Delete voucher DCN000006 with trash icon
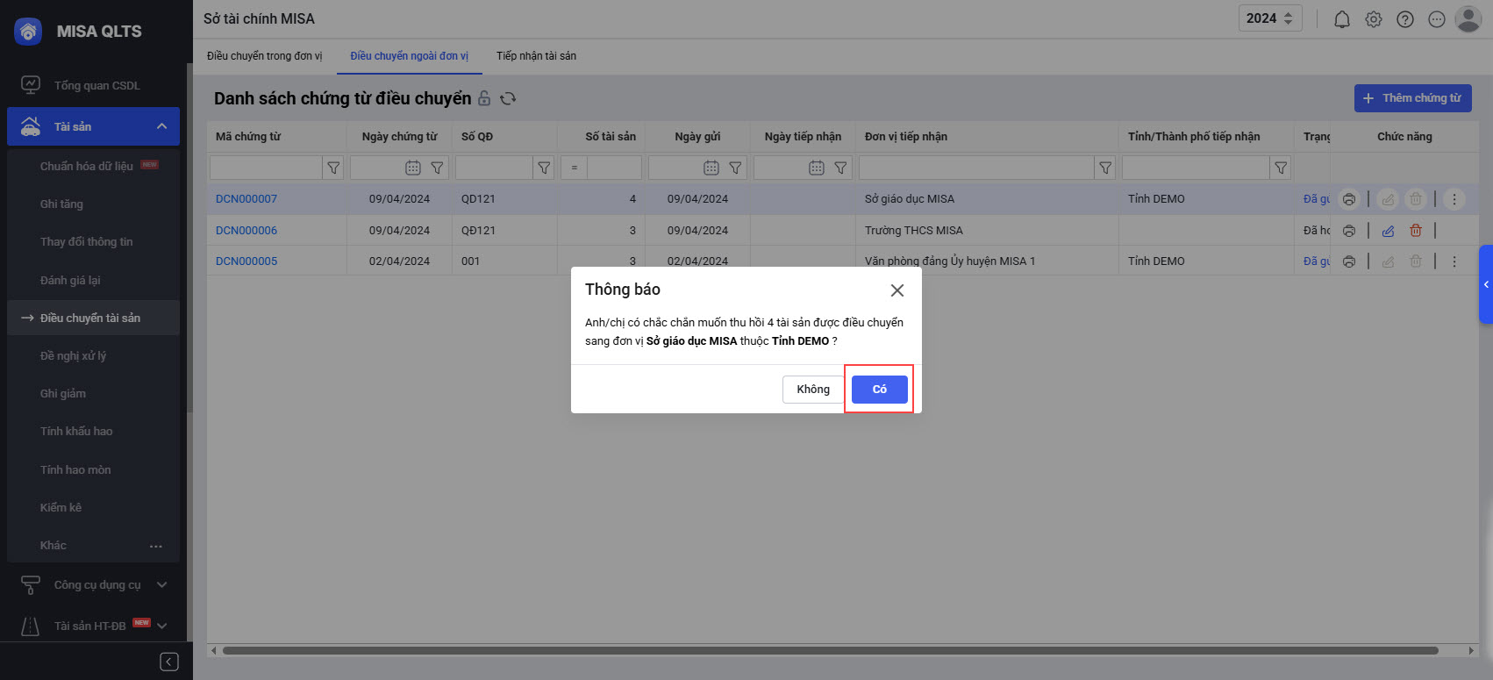 point(1415,231)
